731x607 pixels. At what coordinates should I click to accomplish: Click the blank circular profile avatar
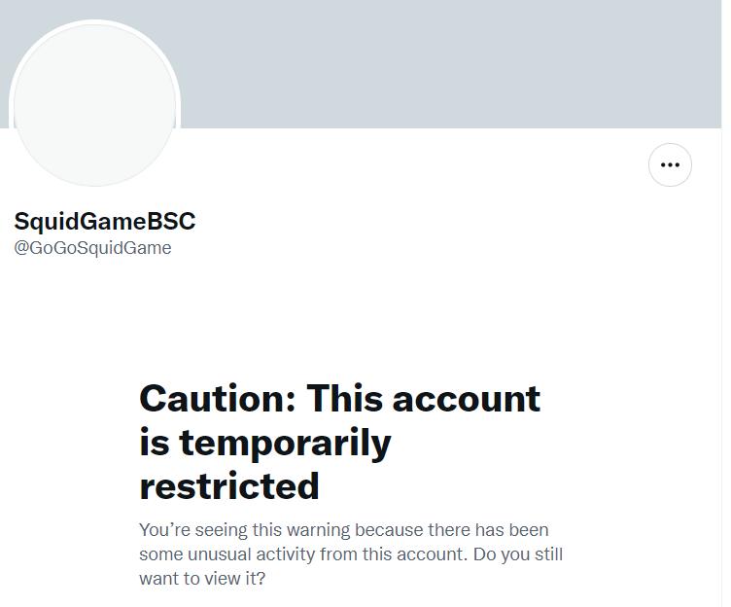pyautogui.click(x=94, y=105)
